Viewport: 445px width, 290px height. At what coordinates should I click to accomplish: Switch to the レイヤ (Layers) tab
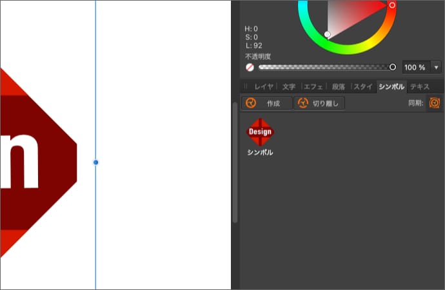click(x=264, y=86)
